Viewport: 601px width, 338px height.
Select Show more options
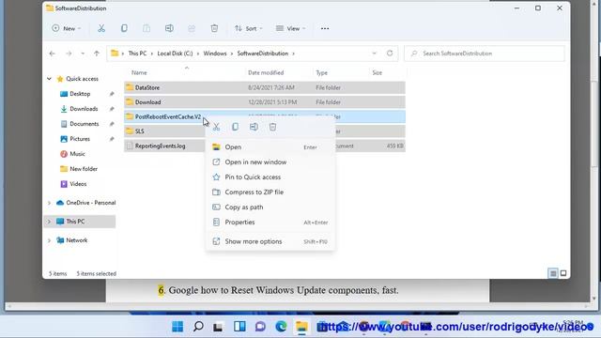(270, 241)
